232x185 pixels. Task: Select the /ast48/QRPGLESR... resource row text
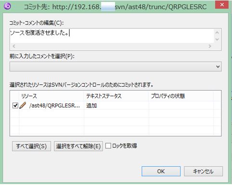click(54, 106)
